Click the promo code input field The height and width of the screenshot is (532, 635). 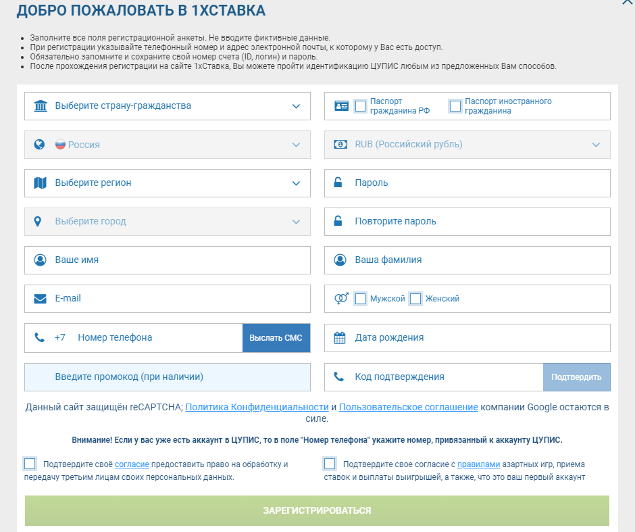pos(167,377)
